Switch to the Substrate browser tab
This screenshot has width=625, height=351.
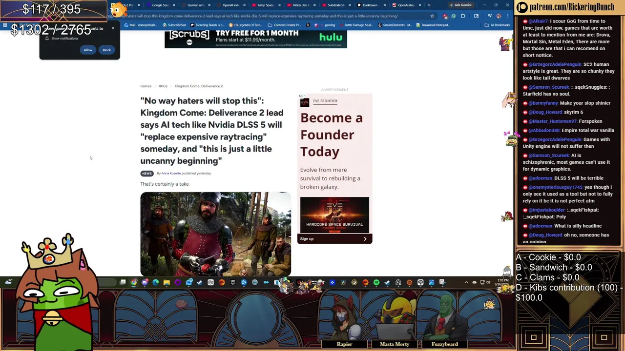click(x=336, y=5)
